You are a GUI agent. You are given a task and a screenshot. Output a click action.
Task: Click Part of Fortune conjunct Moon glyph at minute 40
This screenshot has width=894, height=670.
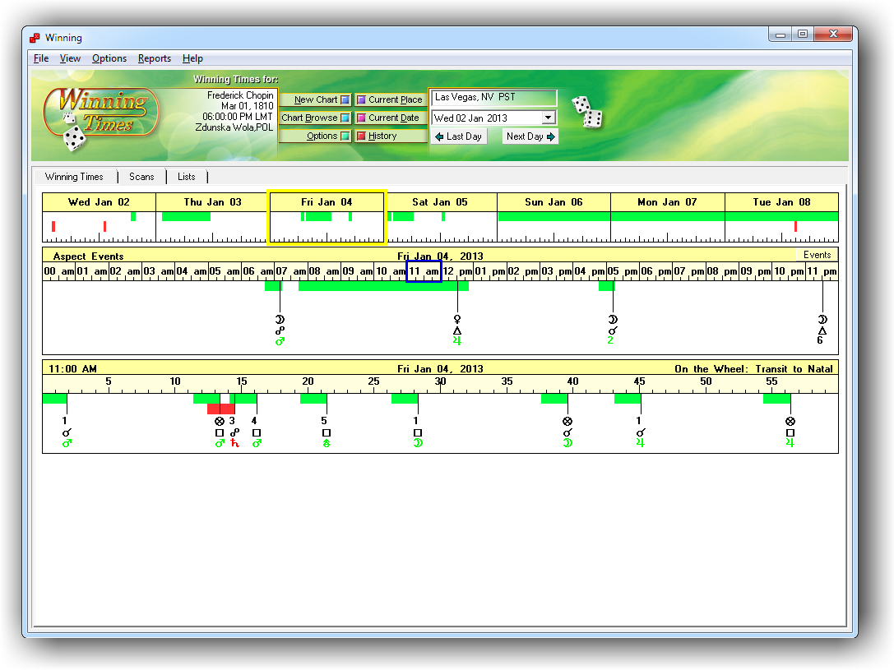point(567,432)
